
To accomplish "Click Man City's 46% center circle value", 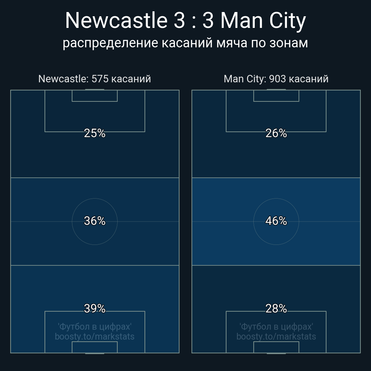I will [x=276, y=221].
